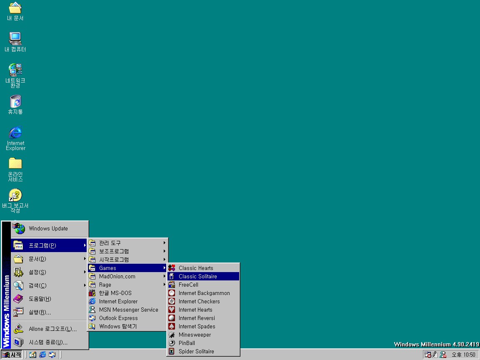The image size is (480, 360).
Task: Launch Minesweeper game
Action: (x=203, y=335)
